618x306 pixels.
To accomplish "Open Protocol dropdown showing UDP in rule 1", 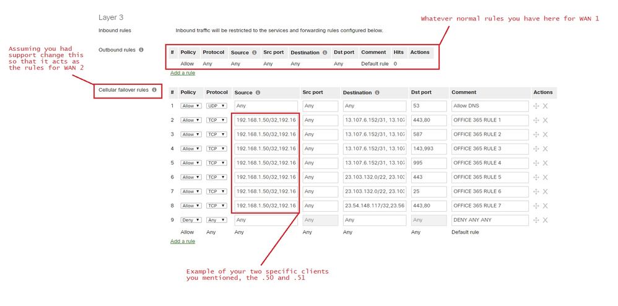I will click(217, 106).
